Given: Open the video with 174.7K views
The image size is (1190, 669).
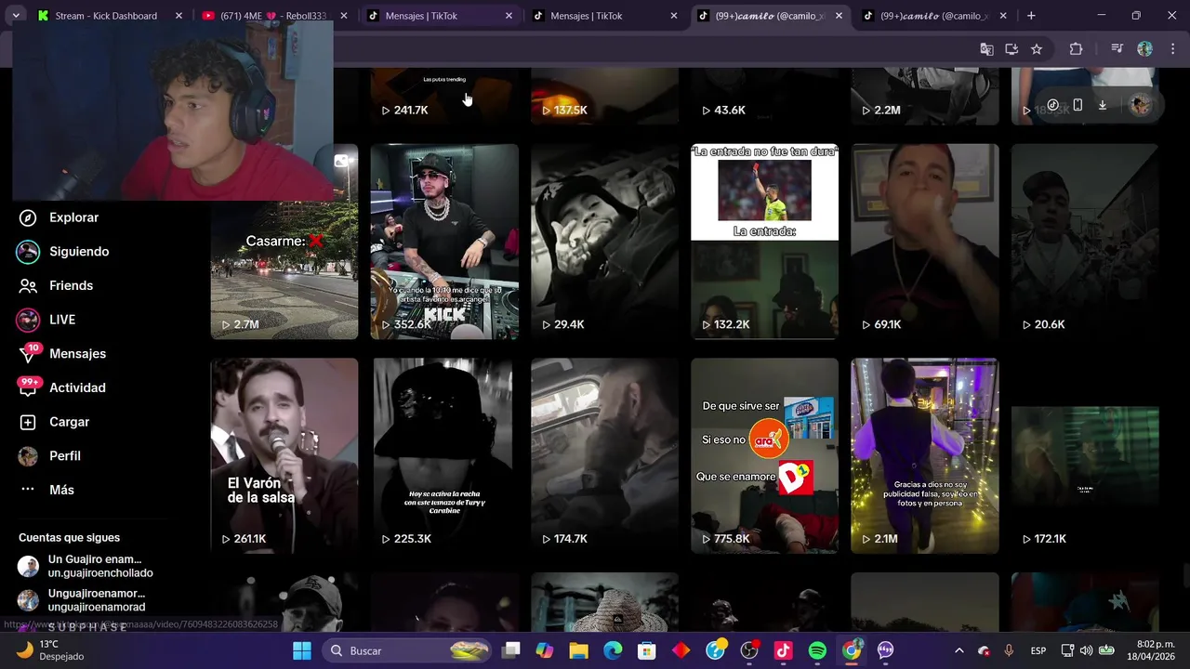Looking at the screenshot, I should coord(604,456).
